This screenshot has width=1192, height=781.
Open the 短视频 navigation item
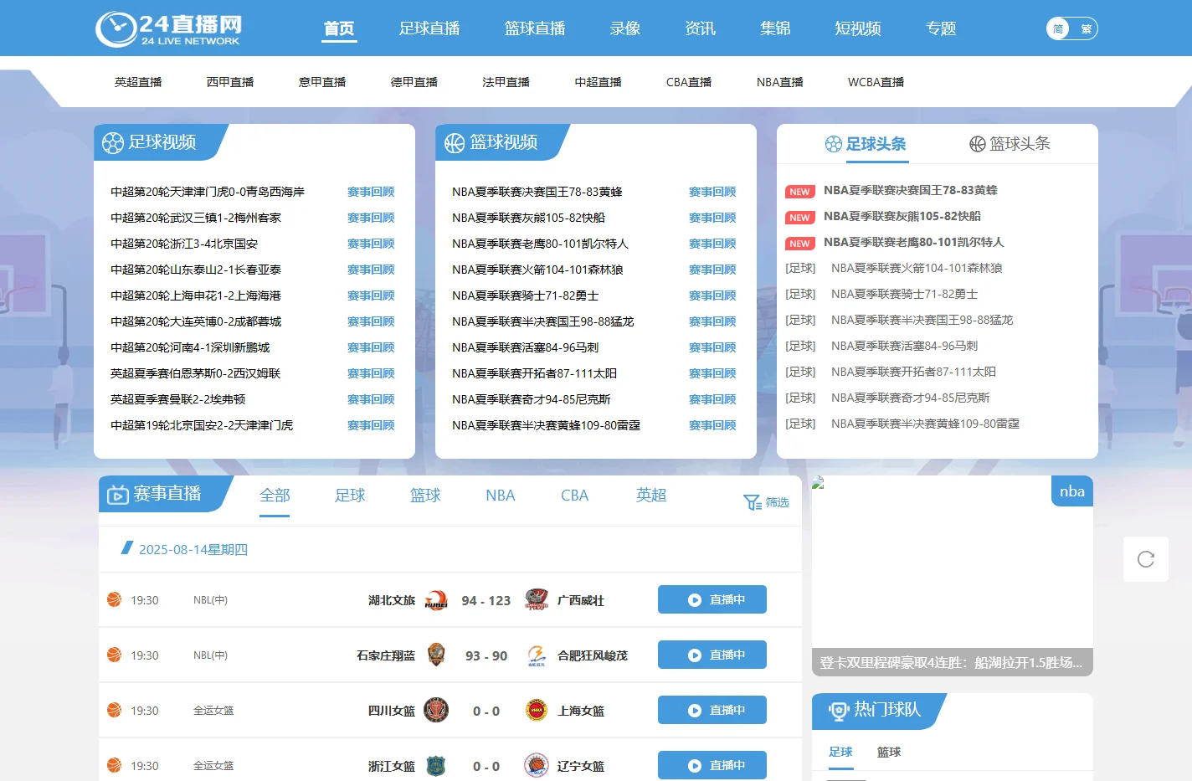[858, 28]
